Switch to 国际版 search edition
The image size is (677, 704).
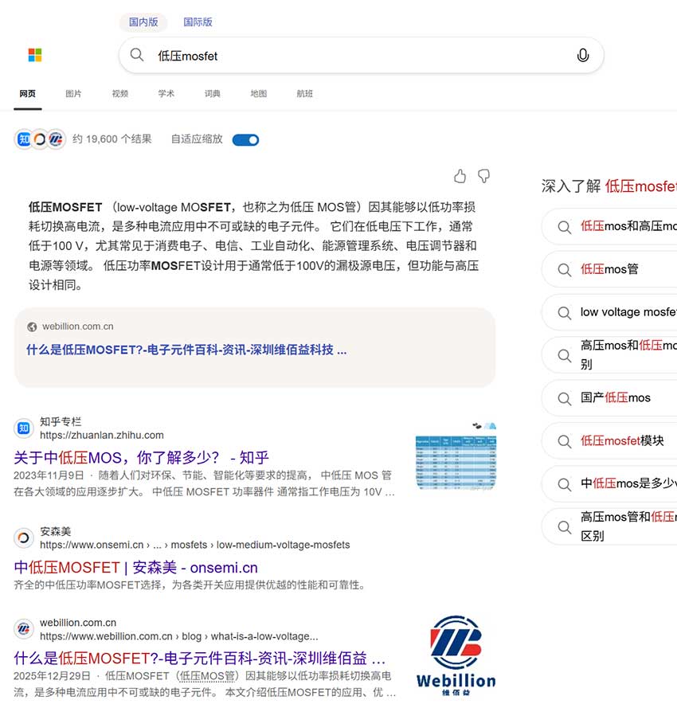click(x=198, y=22)
